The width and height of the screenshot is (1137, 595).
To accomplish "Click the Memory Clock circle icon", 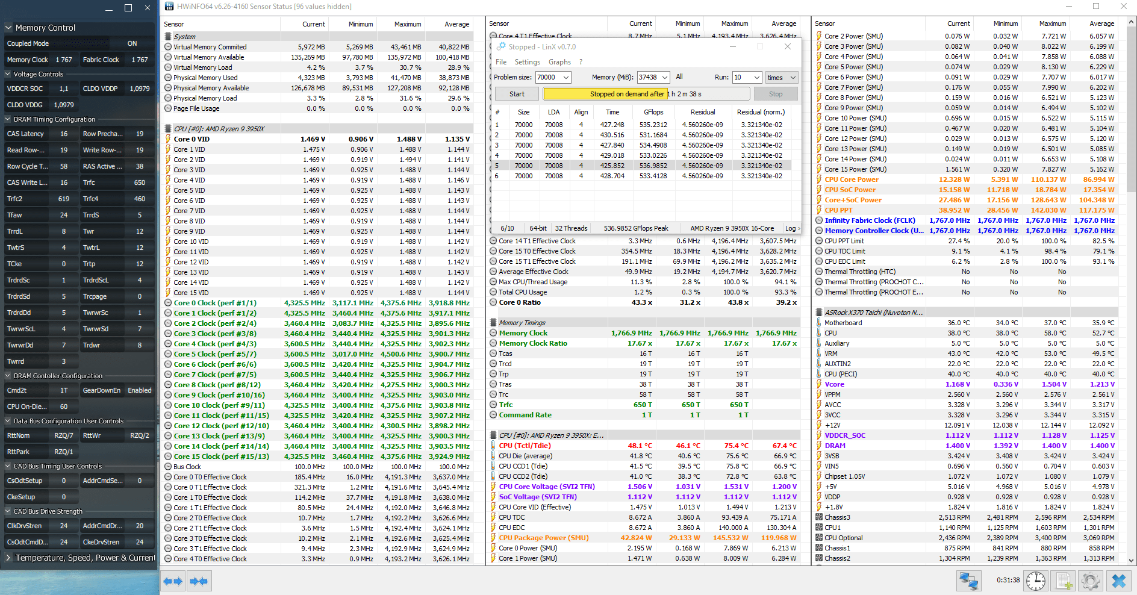I will click(493, 333).
